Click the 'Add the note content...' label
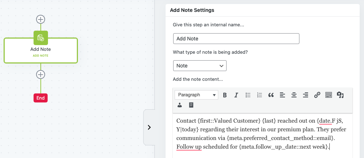364x158 pixels. pos(198,79)
